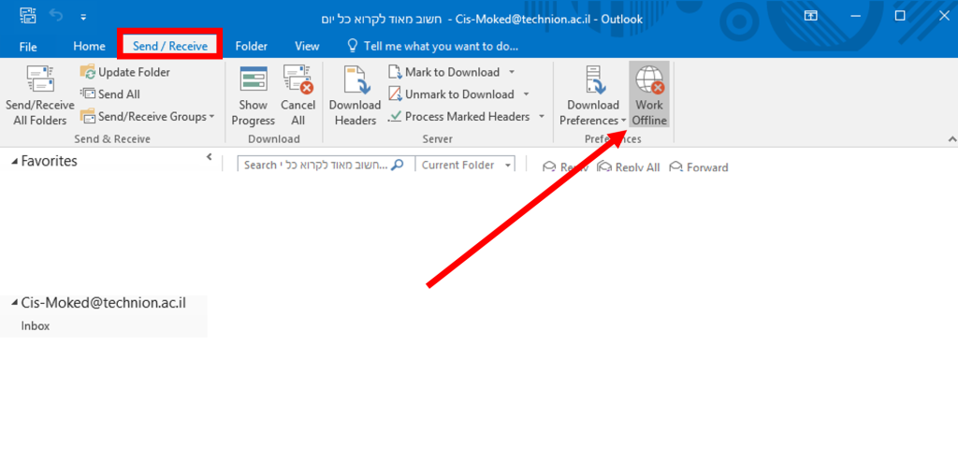Click the send/receive quick access icon

click(27, 16)
